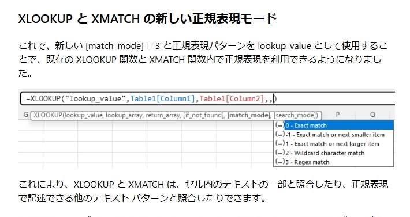Click the (...) icon beside Wildcard character match
Image resolution: width=410 pixels, height=217 pixels.
coord(280,153)
